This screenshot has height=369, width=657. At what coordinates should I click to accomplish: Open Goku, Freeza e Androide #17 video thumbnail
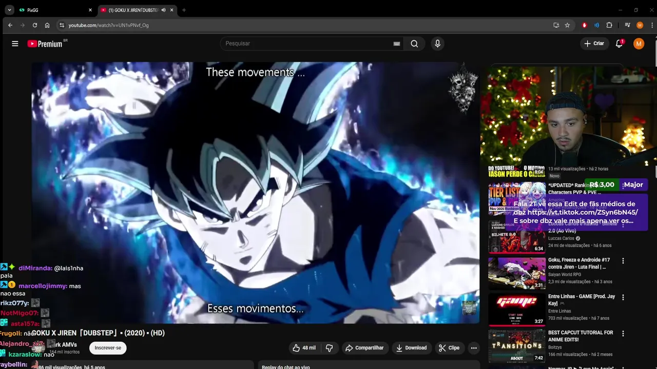point(517,273)
